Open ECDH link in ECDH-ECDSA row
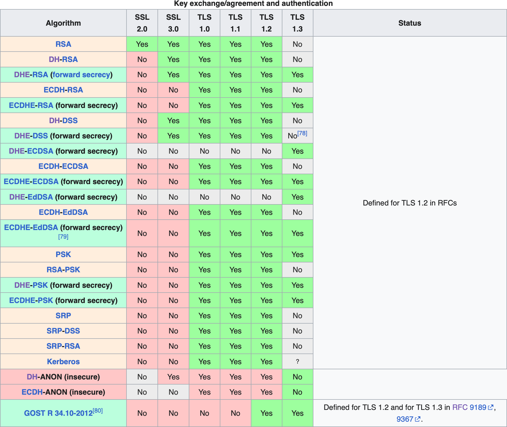This screenshot has height=427, width=507. [49, 166]
